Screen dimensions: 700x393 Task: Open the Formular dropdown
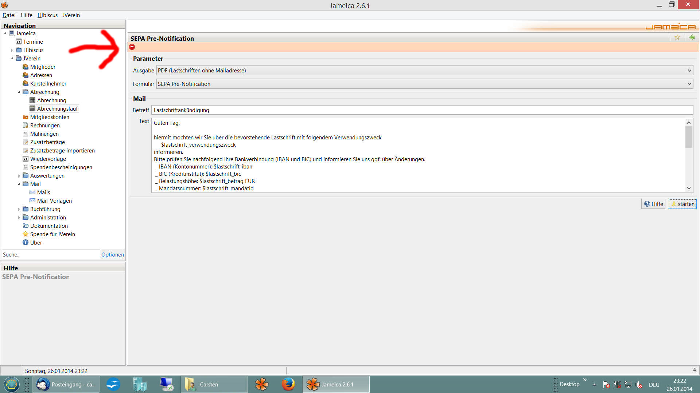[425, 84]
